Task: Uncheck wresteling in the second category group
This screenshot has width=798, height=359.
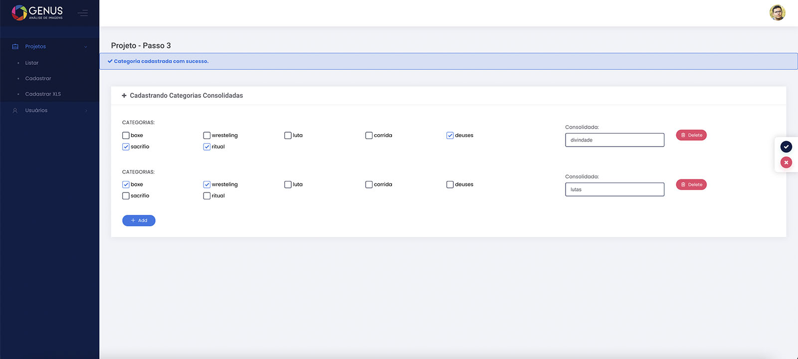Action: 206,184
